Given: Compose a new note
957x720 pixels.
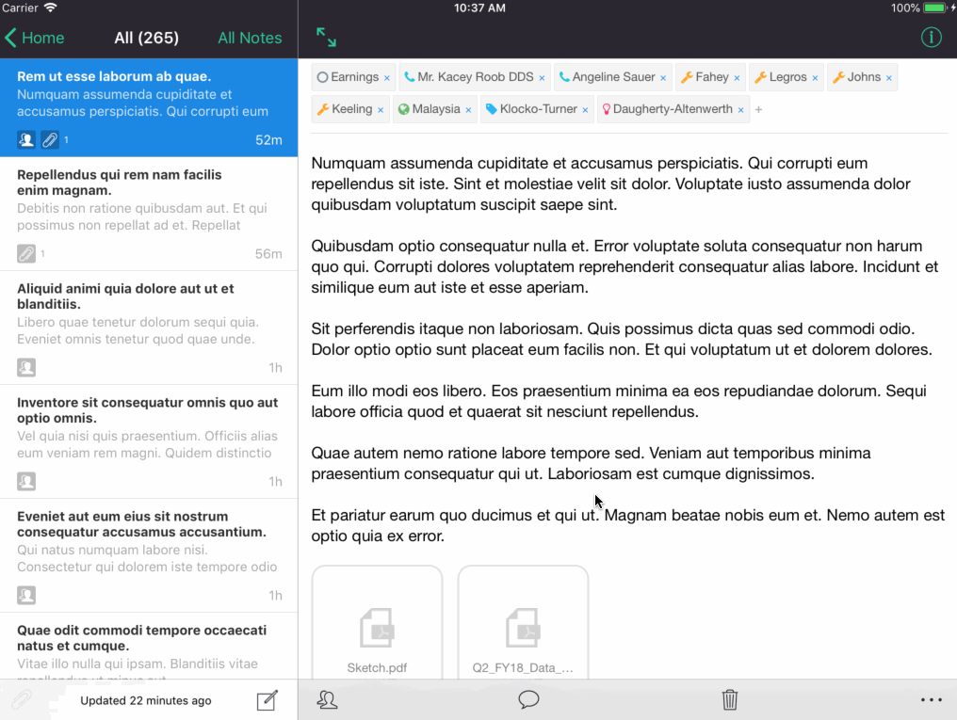Looking at the screenshot, I should pyautogui.click(x=268, y=700).
